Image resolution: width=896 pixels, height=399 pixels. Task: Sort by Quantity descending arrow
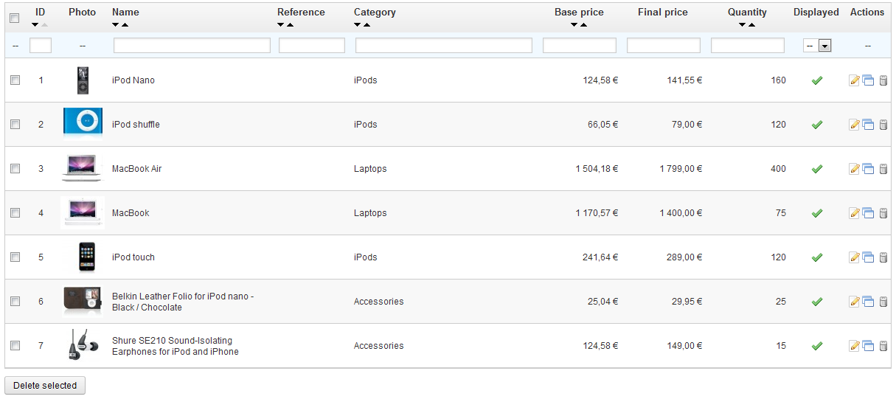point(742,25)
